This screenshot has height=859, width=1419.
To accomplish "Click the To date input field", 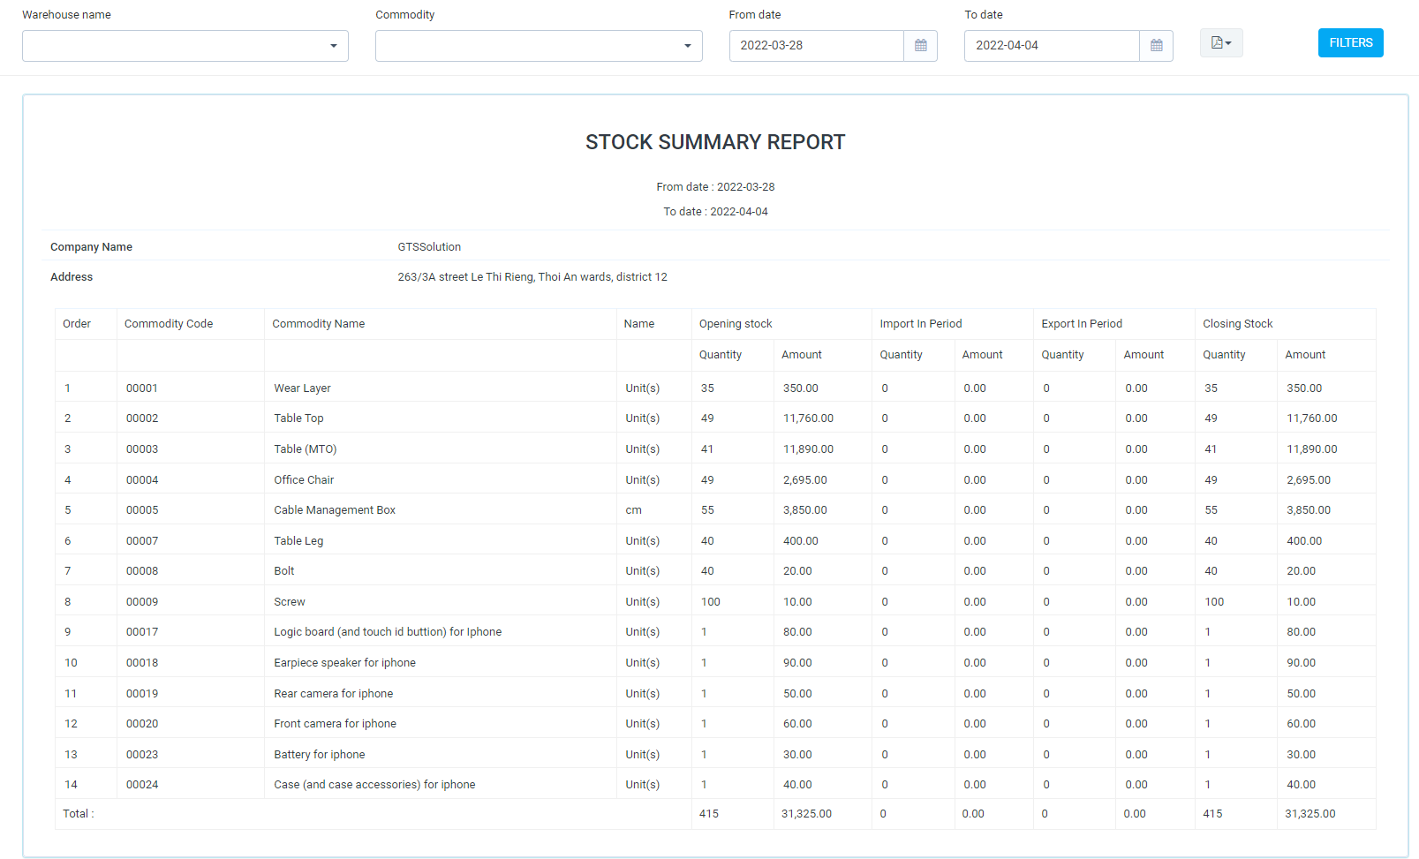I will [x=1051, y=46].
